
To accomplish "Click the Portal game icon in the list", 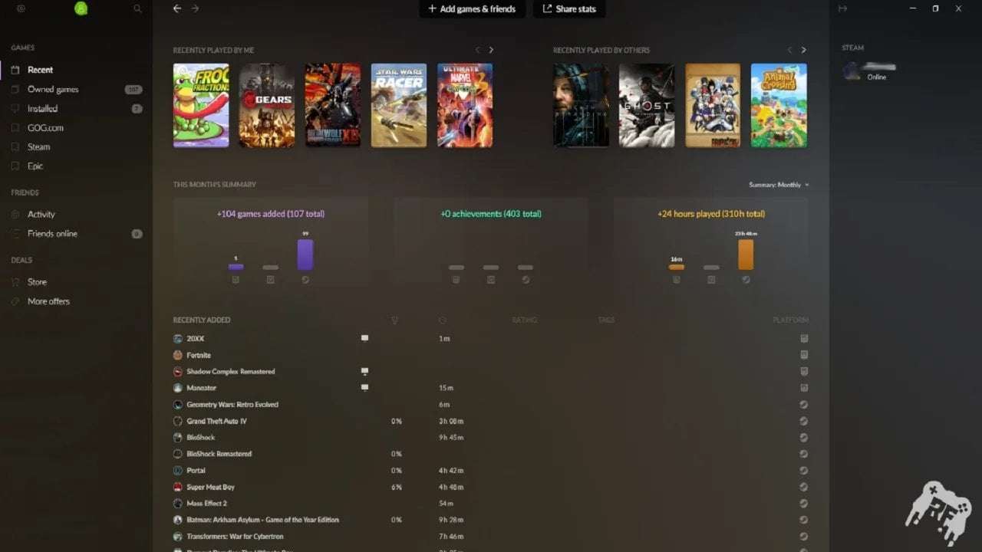I will (178, 471).
